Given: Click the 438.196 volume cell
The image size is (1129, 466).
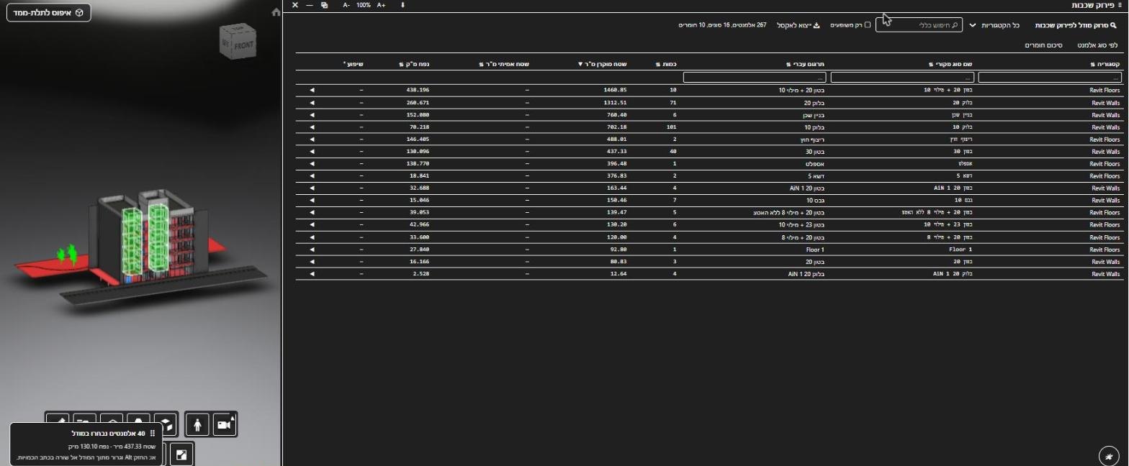Looking at the screenshot, I should (418, 91).
